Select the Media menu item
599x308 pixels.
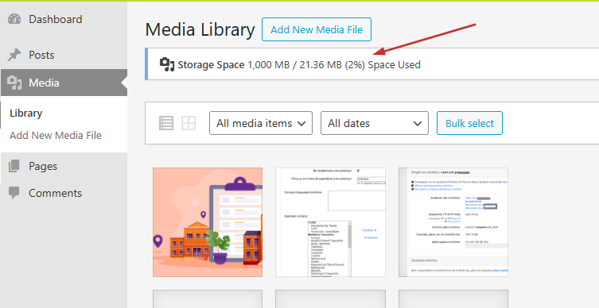click(x=64, y=83)
